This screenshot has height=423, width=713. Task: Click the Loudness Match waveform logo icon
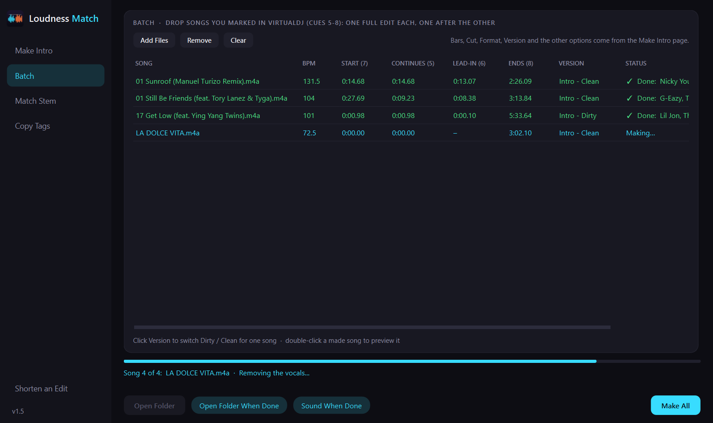click(x=15, y=19)
